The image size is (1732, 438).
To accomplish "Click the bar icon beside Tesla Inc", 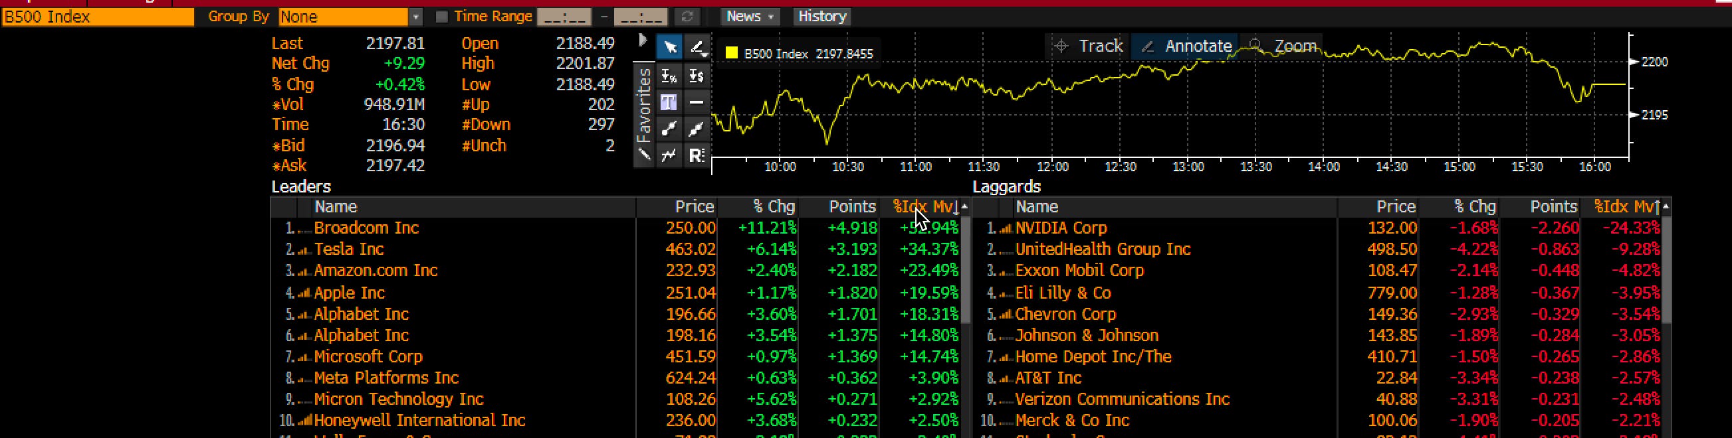I will pyautogui.click(x=304, y=251).
